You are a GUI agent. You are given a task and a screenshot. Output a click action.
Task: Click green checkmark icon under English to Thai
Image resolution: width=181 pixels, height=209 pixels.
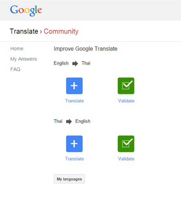pyautogui.click(x=126, y=86)
